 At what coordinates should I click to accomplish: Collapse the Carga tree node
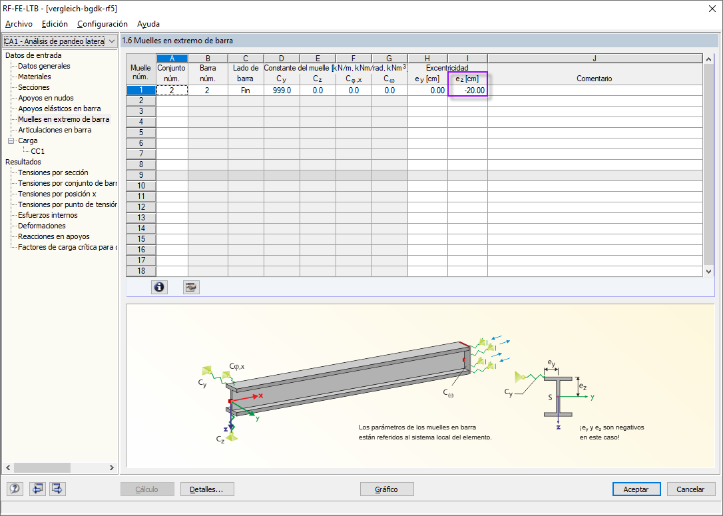(x=11, y=140)
